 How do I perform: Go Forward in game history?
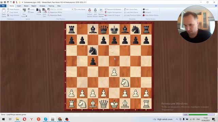147,12
